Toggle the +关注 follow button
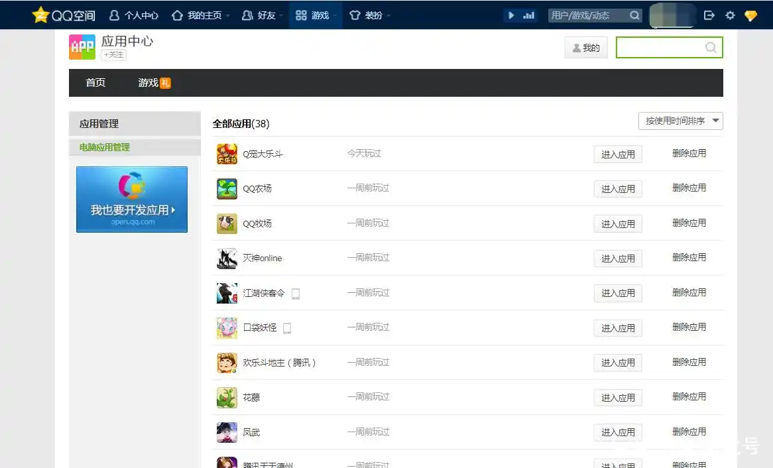Viewport: 773px width, 468px height. click(x=113, y=54)
